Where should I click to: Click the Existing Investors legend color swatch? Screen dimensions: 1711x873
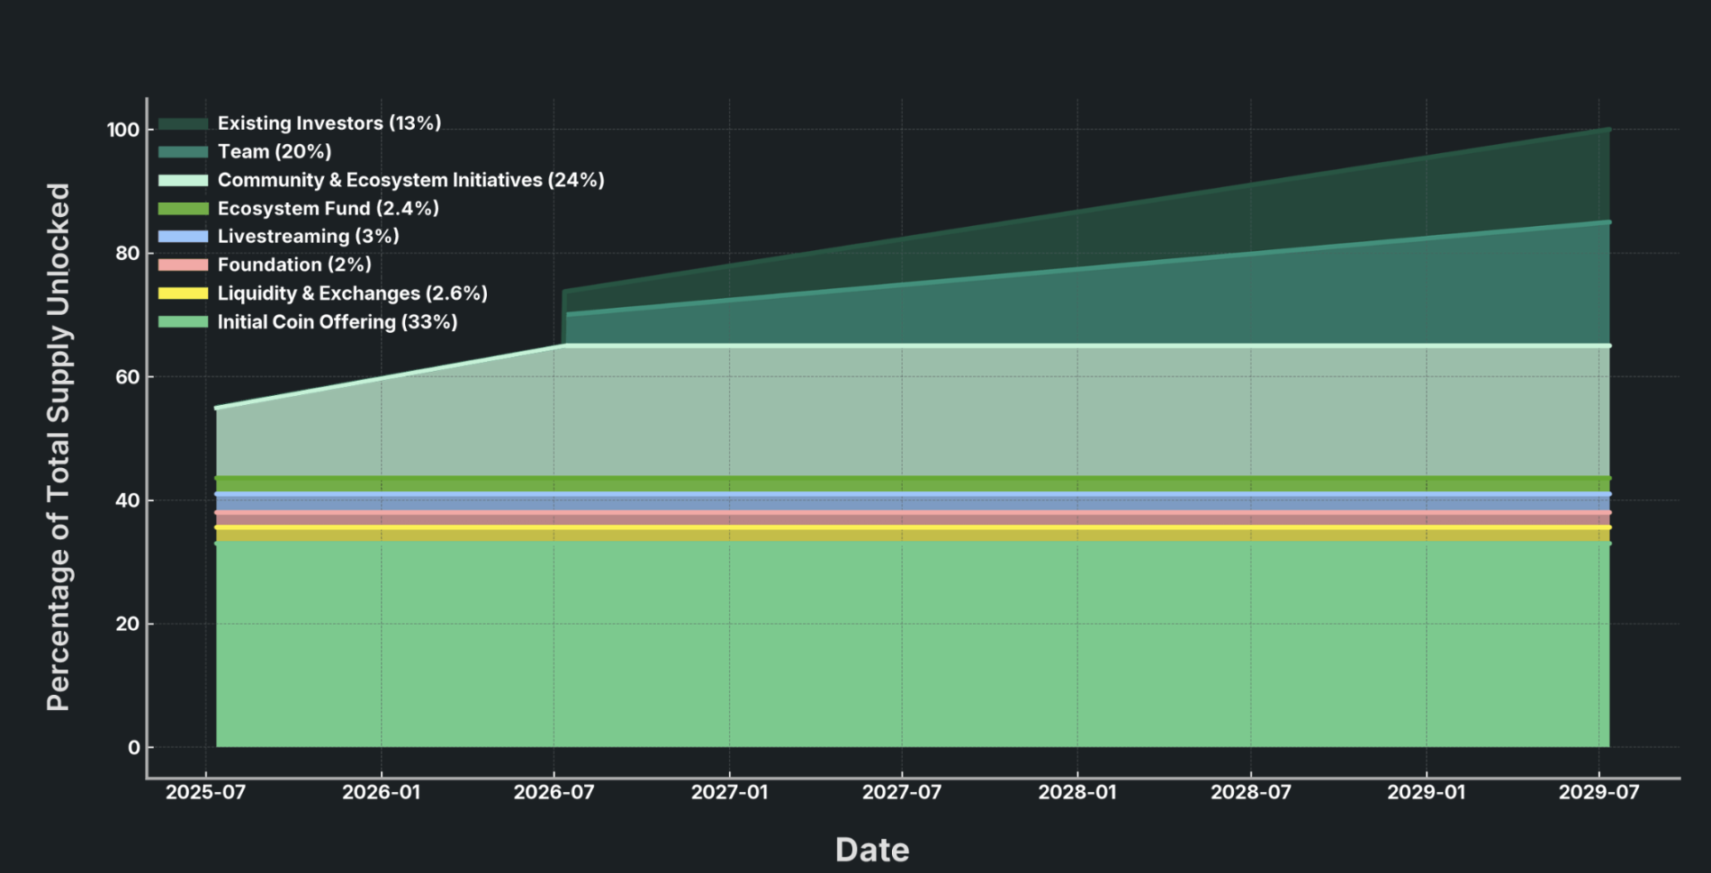(x=183, y=123)
